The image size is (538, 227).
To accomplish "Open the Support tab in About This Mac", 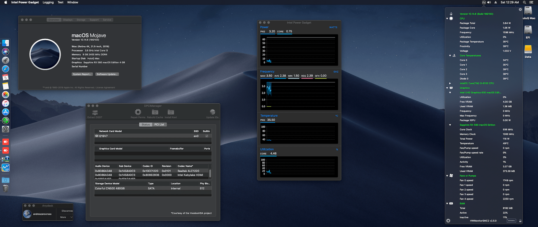I will [94, 20].
